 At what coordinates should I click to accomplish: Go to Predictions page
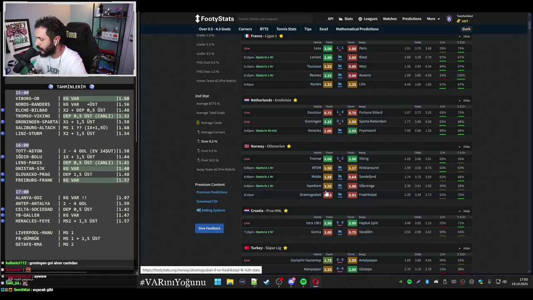412,19
